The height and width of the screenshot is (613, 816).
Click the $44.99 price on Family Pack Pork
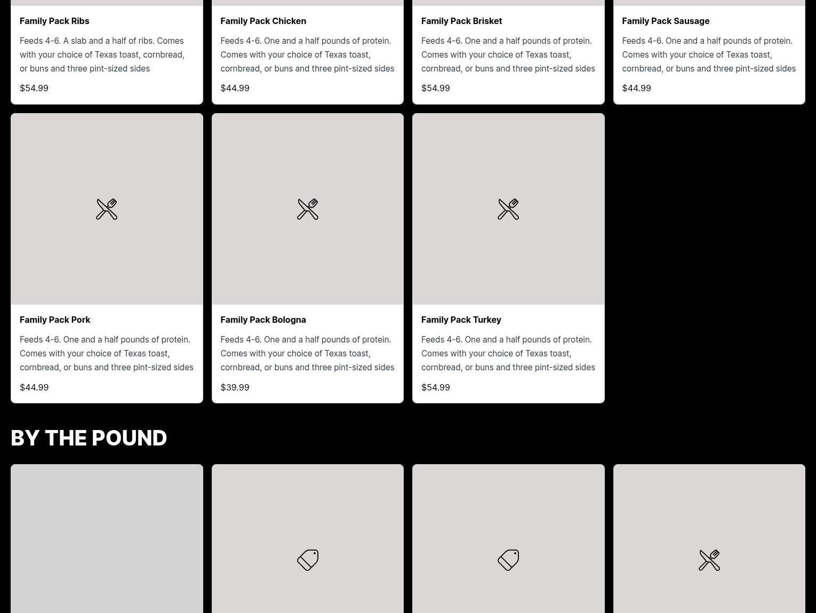(x=34, y=387)
